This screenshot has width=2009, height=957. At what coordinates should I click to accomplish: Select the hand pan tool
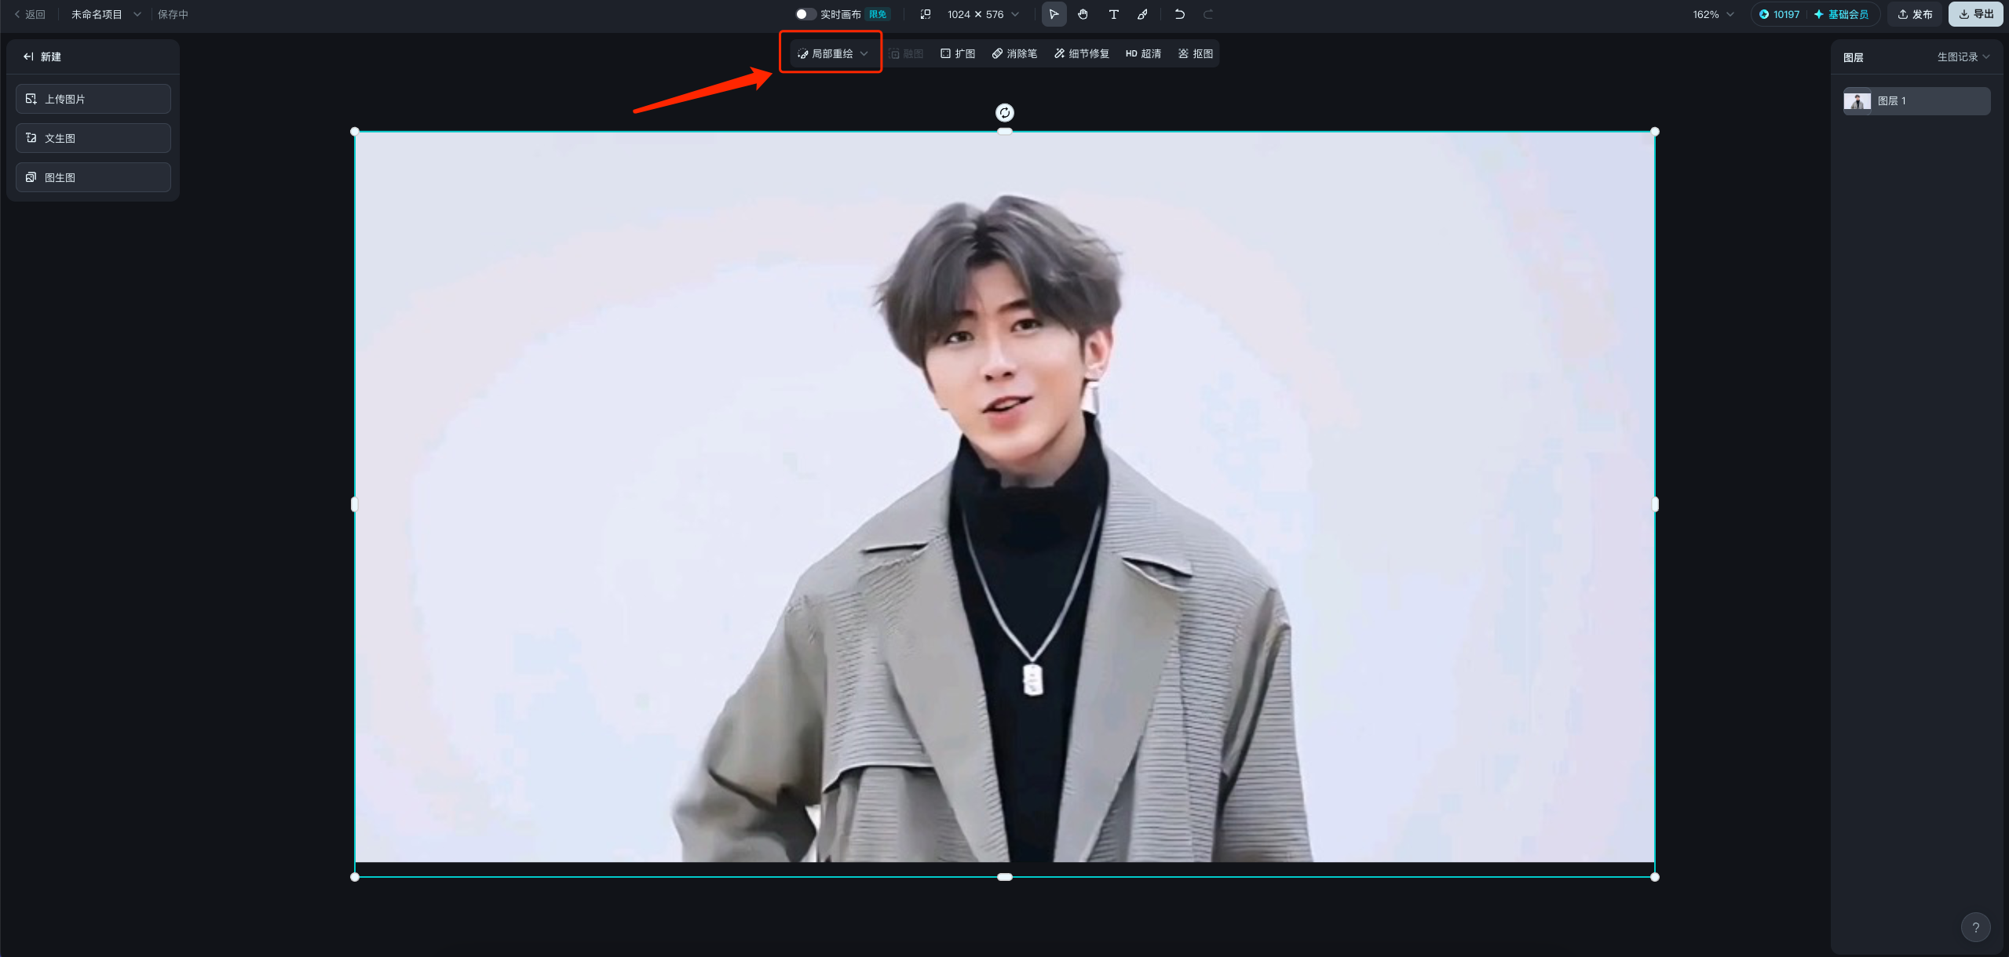pos(1083,14)
